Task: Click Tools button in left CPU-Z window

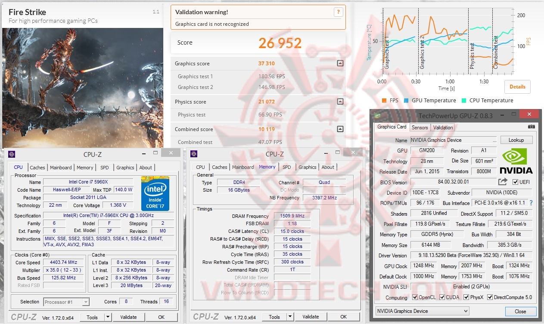Action: point(92,317)
